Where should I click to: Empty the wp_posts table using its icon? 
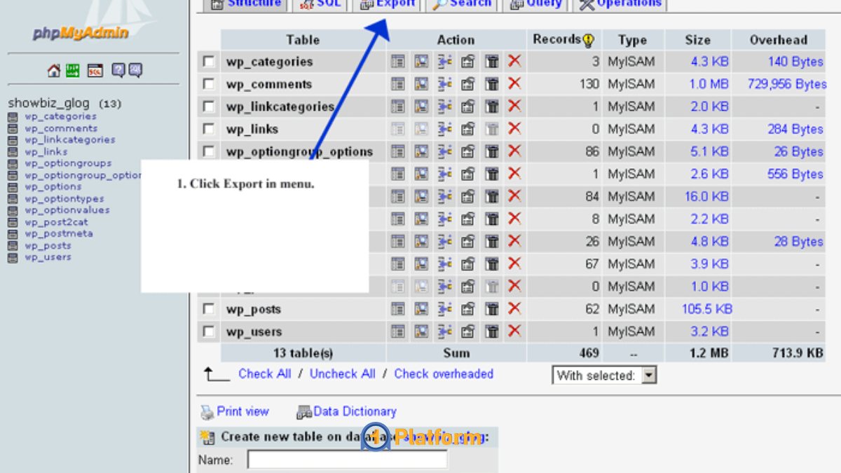point(492,308)
